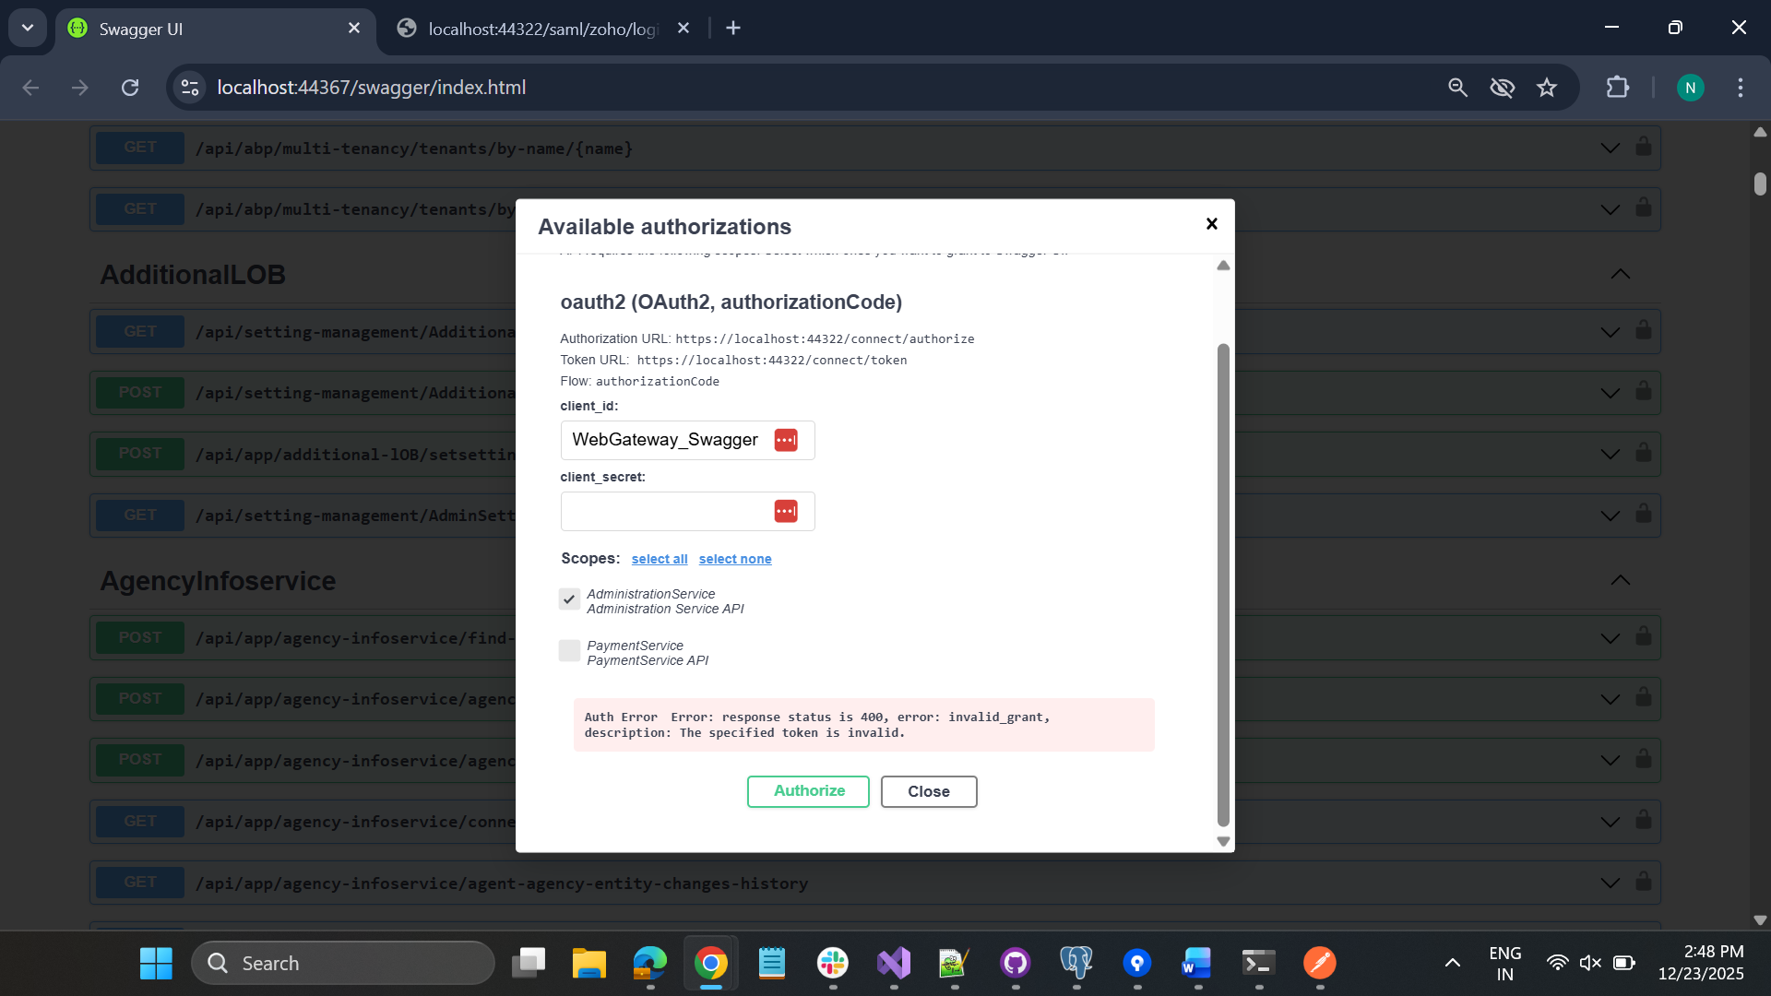Screen dimensions: 1771x996
Task: Check the PaymentService scope checkbox
Action: (x=569, y=651)
